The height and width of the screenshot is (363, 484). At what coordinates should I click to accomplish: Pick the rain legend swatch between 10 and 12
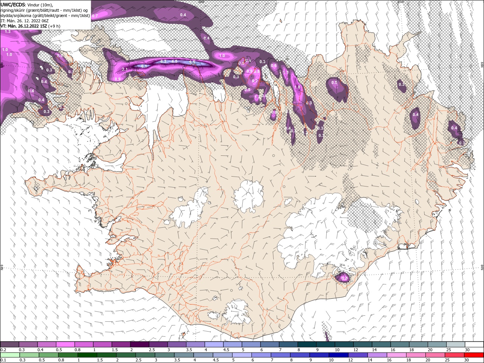(339, 355)
